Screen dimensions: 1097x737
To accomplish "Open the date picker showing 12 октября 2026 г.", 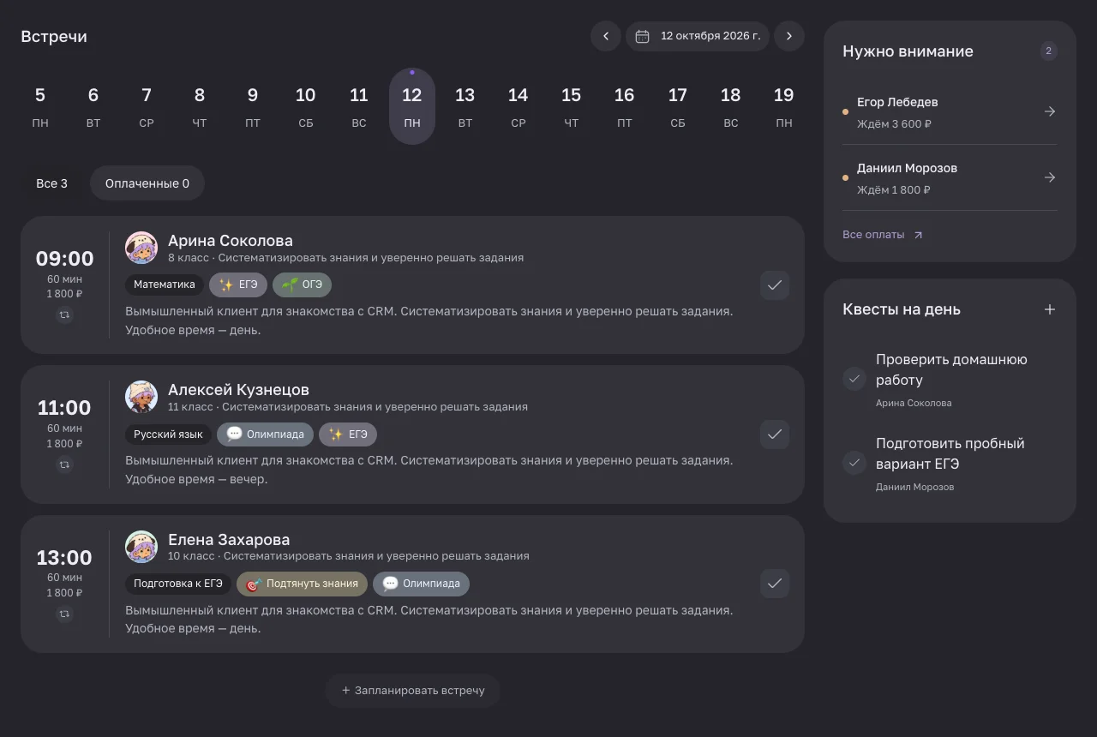I will [x=698, y=36].
